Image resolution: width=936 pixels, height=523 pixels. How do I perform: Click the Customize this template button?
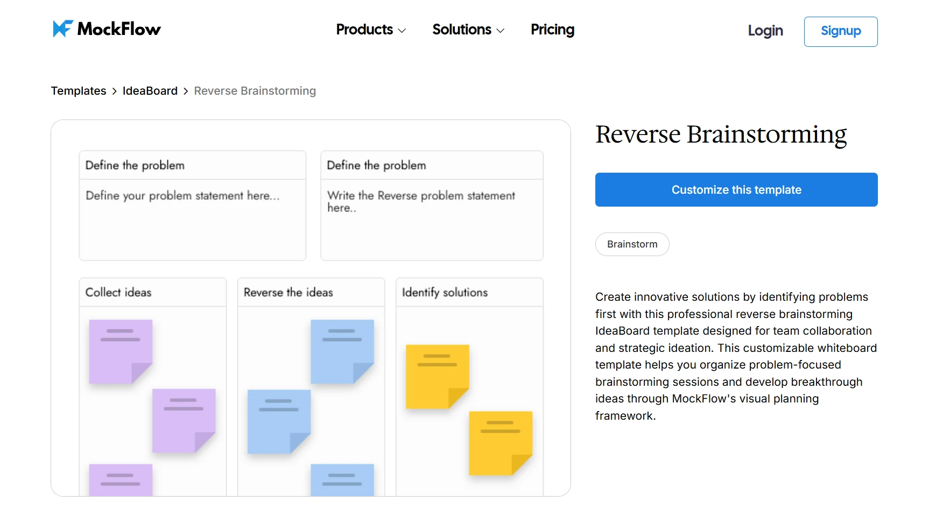(x=736, y=189)
